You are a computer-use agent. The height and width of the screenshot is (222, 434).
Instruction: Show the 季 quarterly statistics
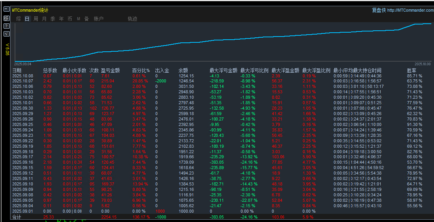pos(53,19)
